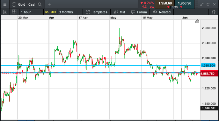Select the Gold - Cash tab title
This screenshot has width=219, height=121.
tap(27, 4)
